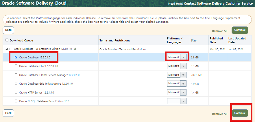Click the Need Help? text in header
This screenshot has width=255, height=122.
176,3
